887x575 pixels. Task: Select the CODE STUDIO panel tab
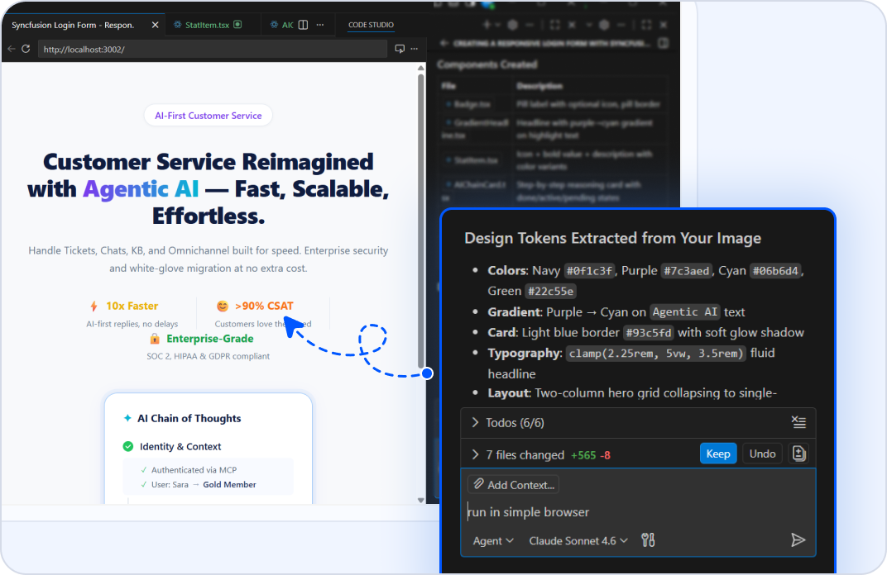[371, 25]
